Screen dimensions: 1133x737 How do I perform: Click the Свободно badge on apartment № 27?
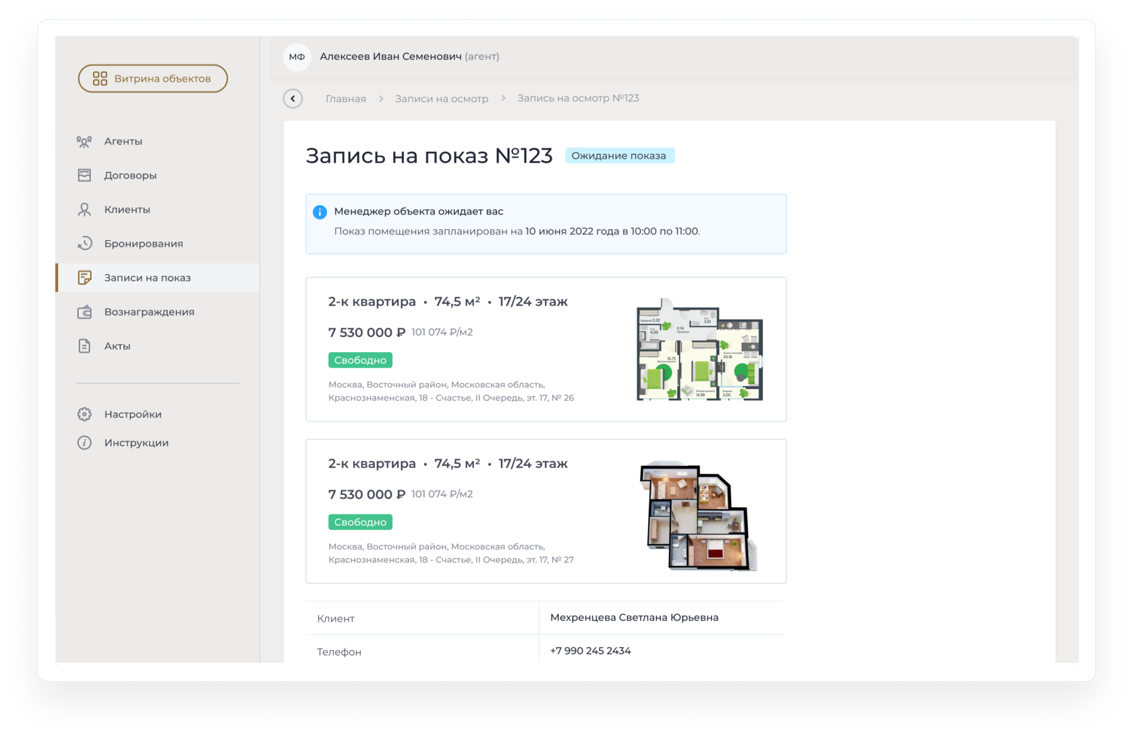tap(360, 522)
